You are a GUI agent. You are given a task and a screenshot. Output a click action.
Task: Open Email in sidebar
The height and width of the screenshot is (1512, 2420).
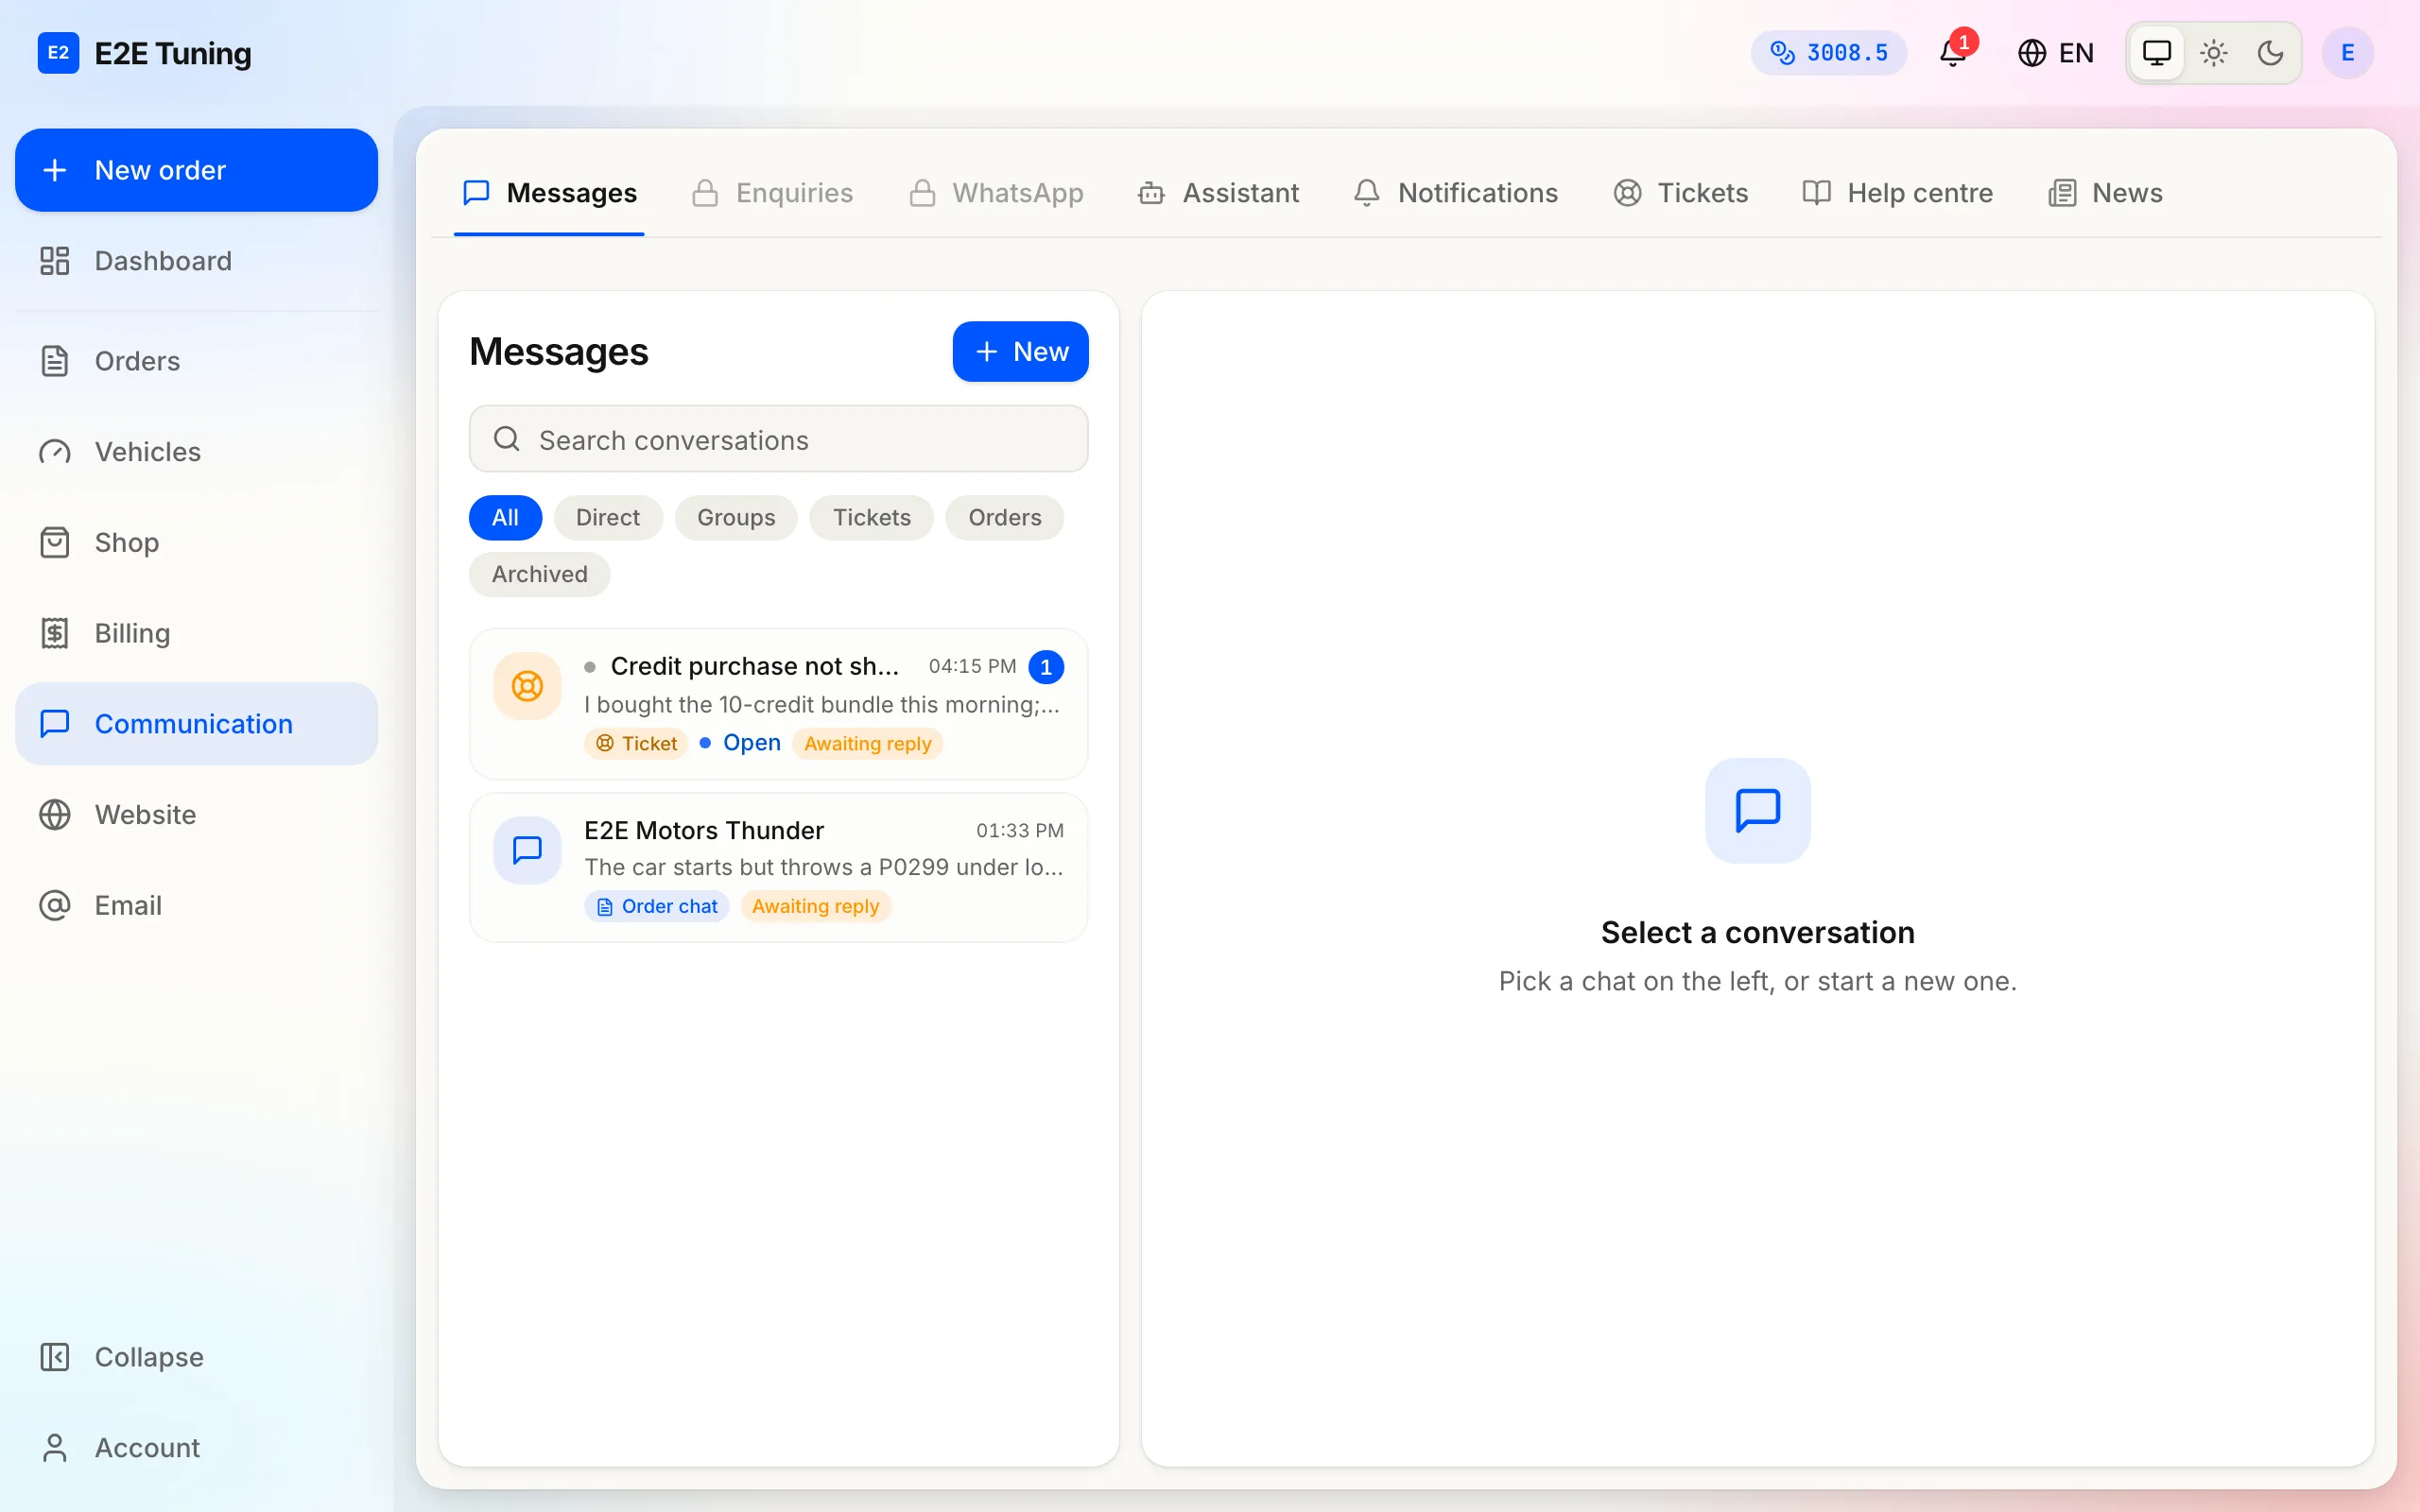coord(196,905)
